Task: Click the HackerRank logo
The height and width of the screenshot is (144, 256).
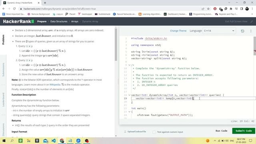Action: (x=18, y=21)
